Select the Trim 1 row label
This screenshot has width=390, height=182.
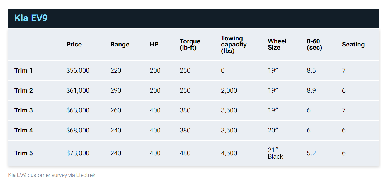tap(23, 70)
